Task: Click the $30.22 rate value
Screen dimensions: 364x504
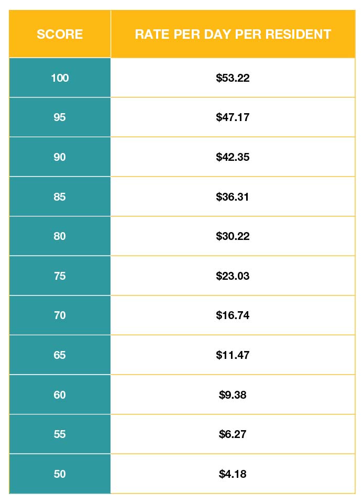Action: (x=233, y=236)
